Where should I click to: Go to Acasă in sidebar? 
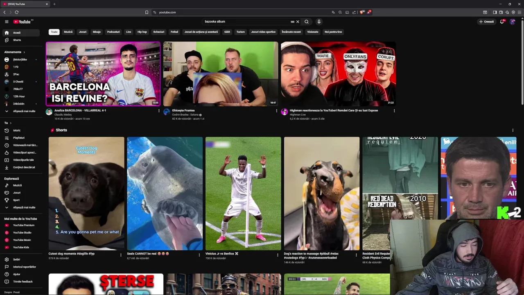pos(21,33)
